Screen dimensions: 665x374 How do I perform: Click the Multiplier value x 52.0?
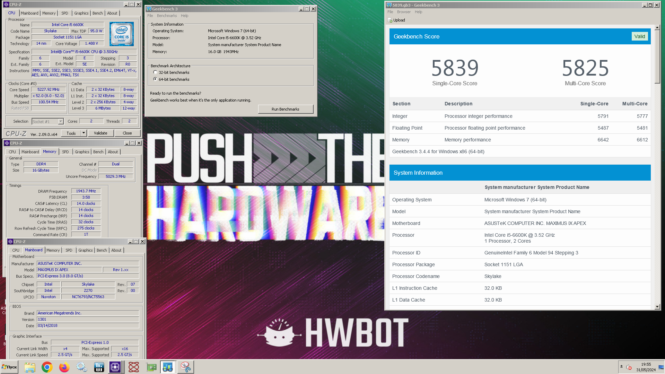(x=49, y=96)
